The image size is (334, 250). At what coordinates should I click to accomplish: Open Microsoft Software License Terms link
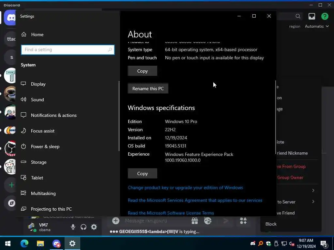coord(171,213)
